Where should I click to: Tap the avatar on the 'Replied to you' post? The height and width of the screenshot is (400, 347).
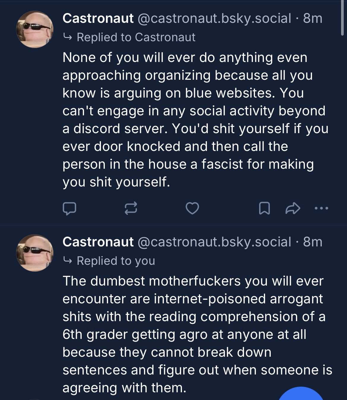(x=34, y=253)
